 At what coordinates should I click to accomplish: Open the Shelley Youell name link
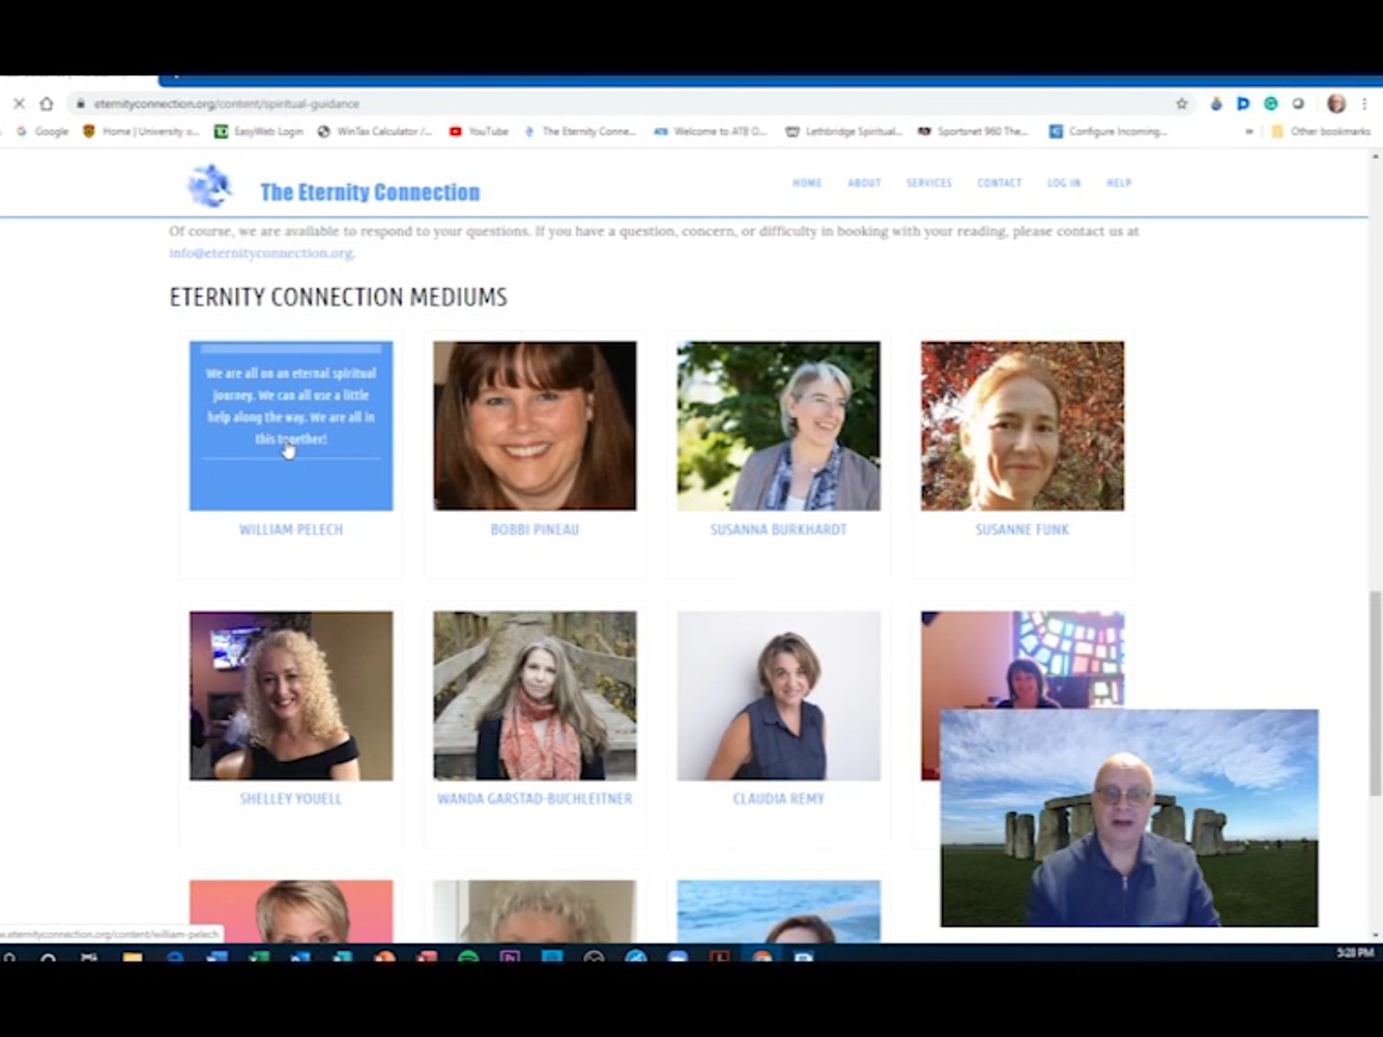pyautogui.click(x=292, y=799)
